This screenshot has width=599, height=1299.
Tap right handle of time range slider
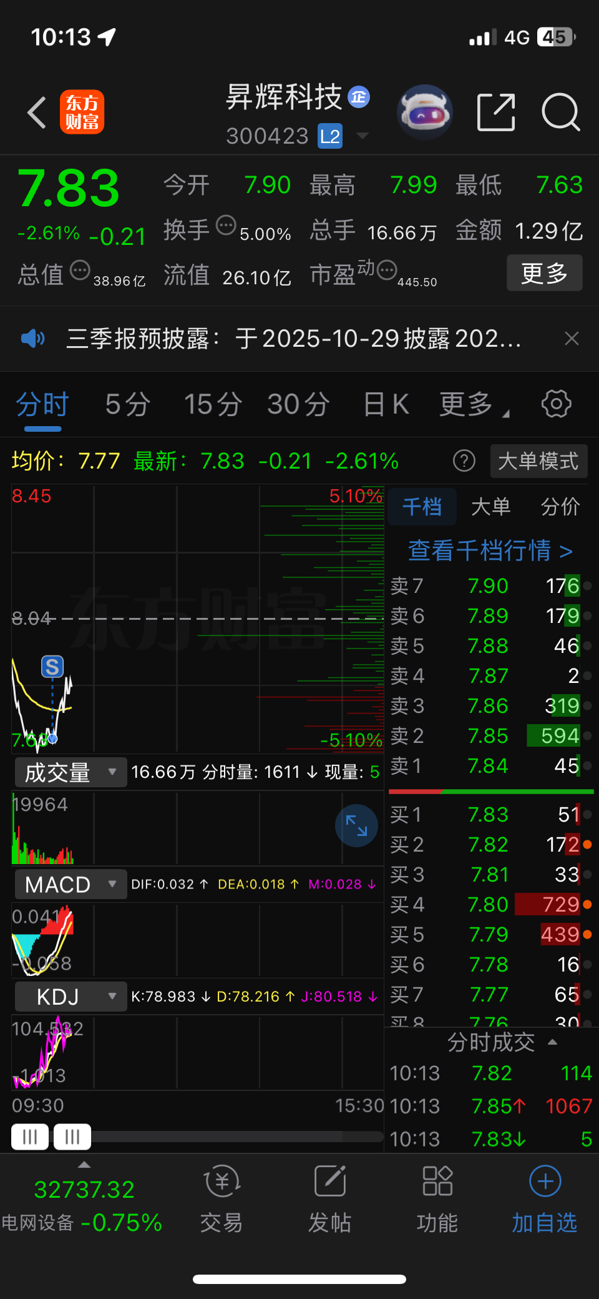[x=72, y=1137]
